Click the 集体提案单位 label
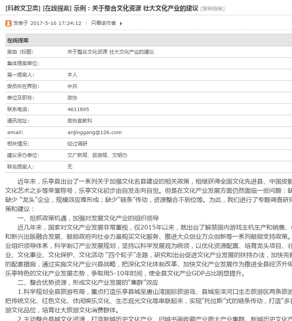 click(23, 63)
